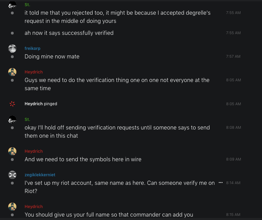Click the 8:14 AM timestamp

pos(233,183)
